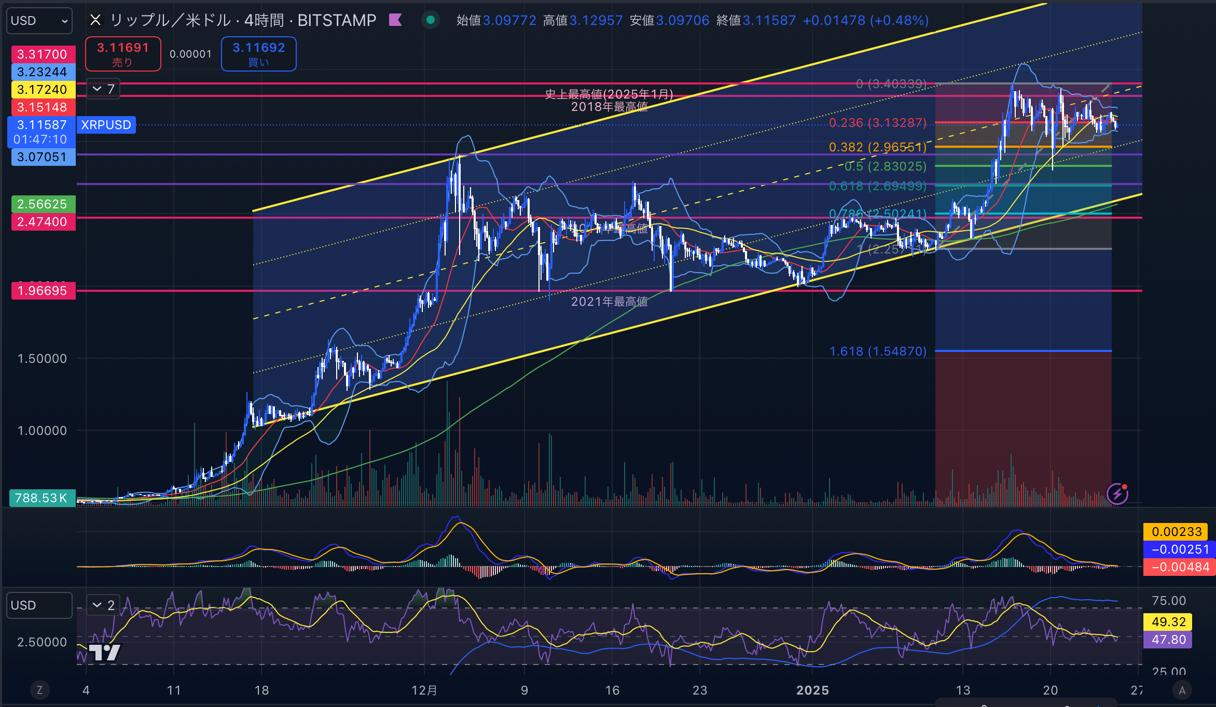Click the 1.618 (1.54870) Fibonacci label

878,351
